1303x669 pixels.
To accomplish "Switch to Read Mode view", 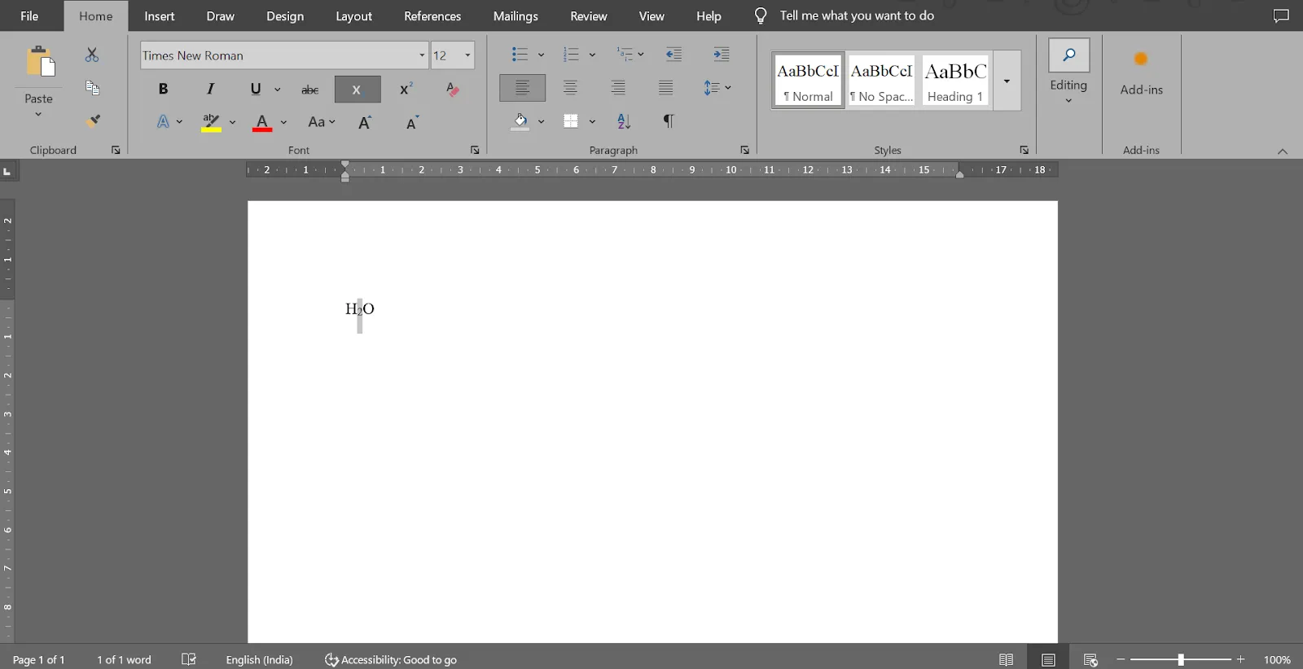I will (x=1007, y=659).
